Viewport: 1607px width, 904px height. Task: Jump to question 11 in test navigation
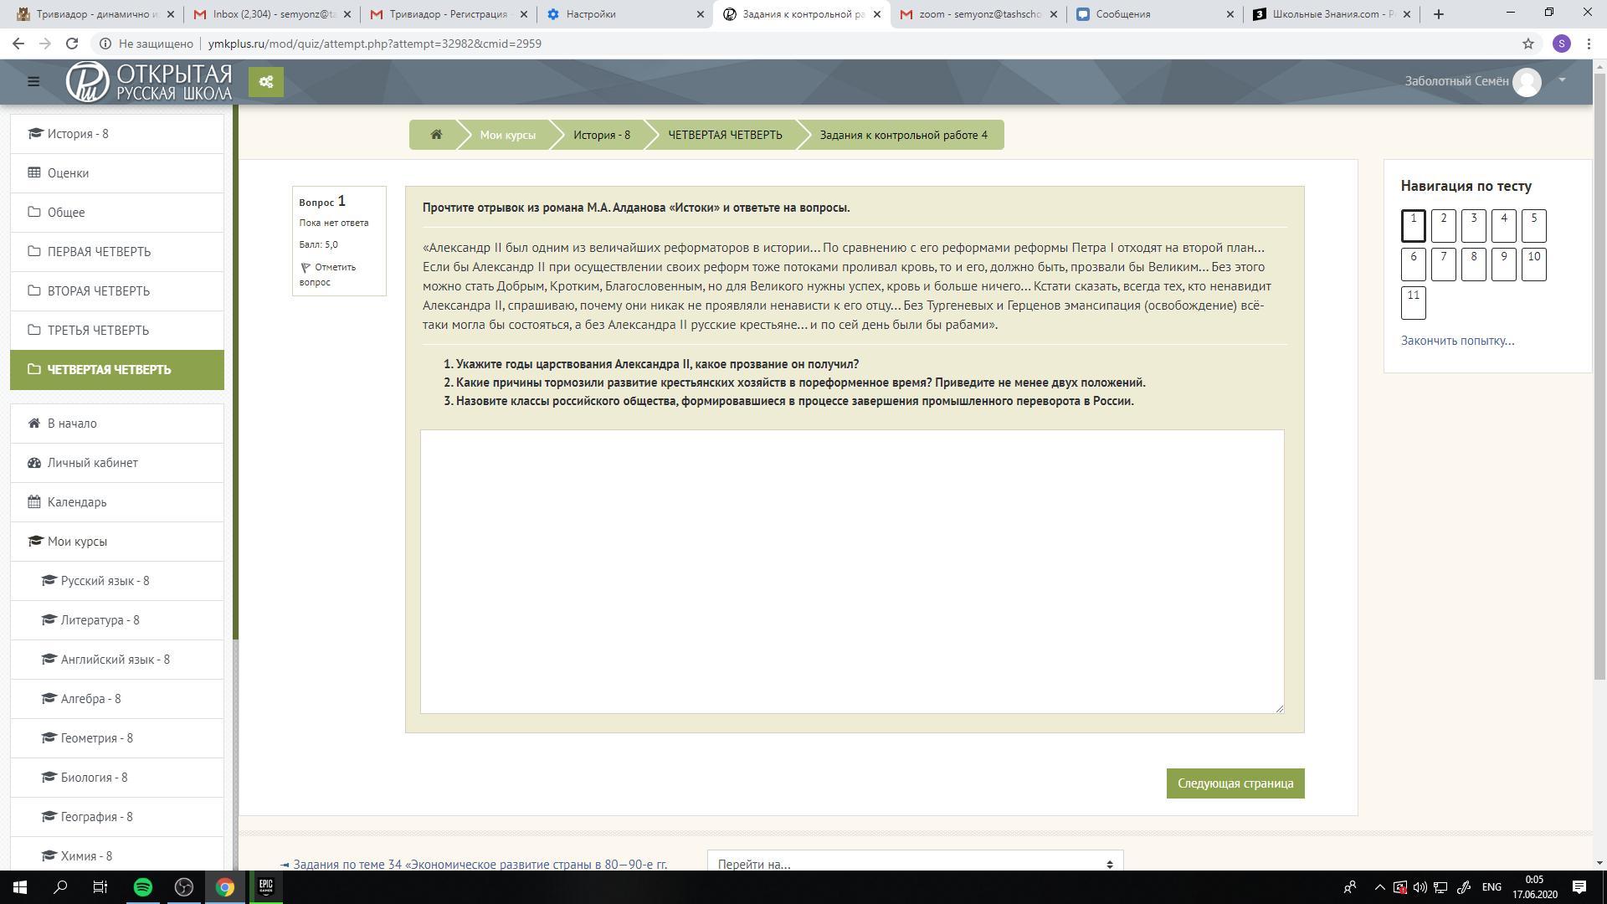1413,303
